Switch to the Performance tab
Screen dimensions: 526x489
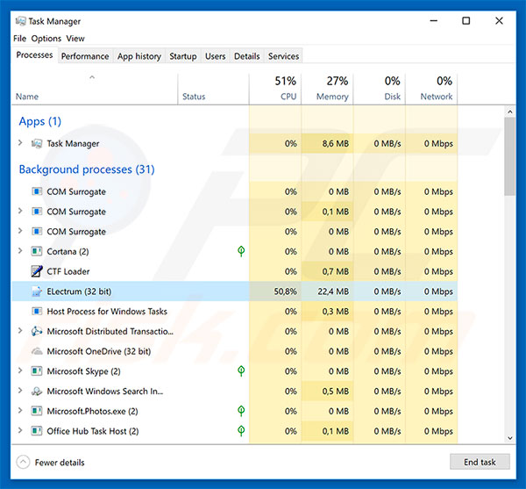tap(85, 56)
